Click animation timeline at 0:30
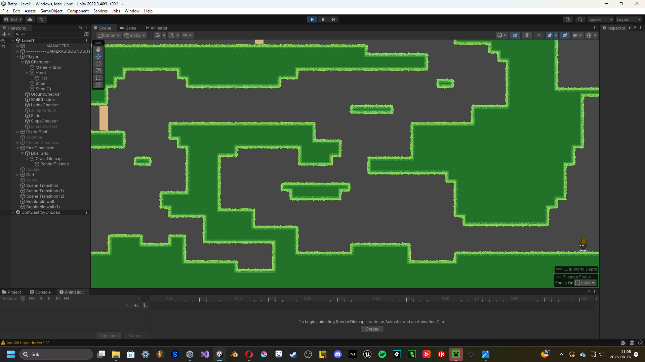The height and width of the screenshot is (362, 645). (x=372, y=298)
